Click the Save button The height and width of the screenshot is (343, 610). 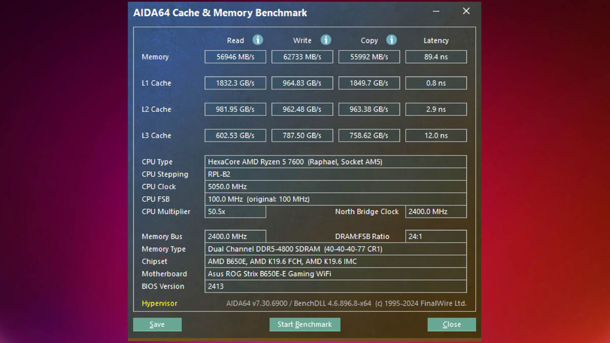tap(157, 324)
